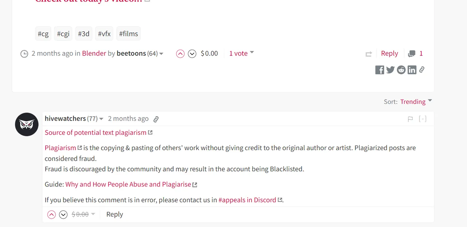467x227 pixels.
Task: Reblog the post with arrows icon
Action: [x=368, y=54]
